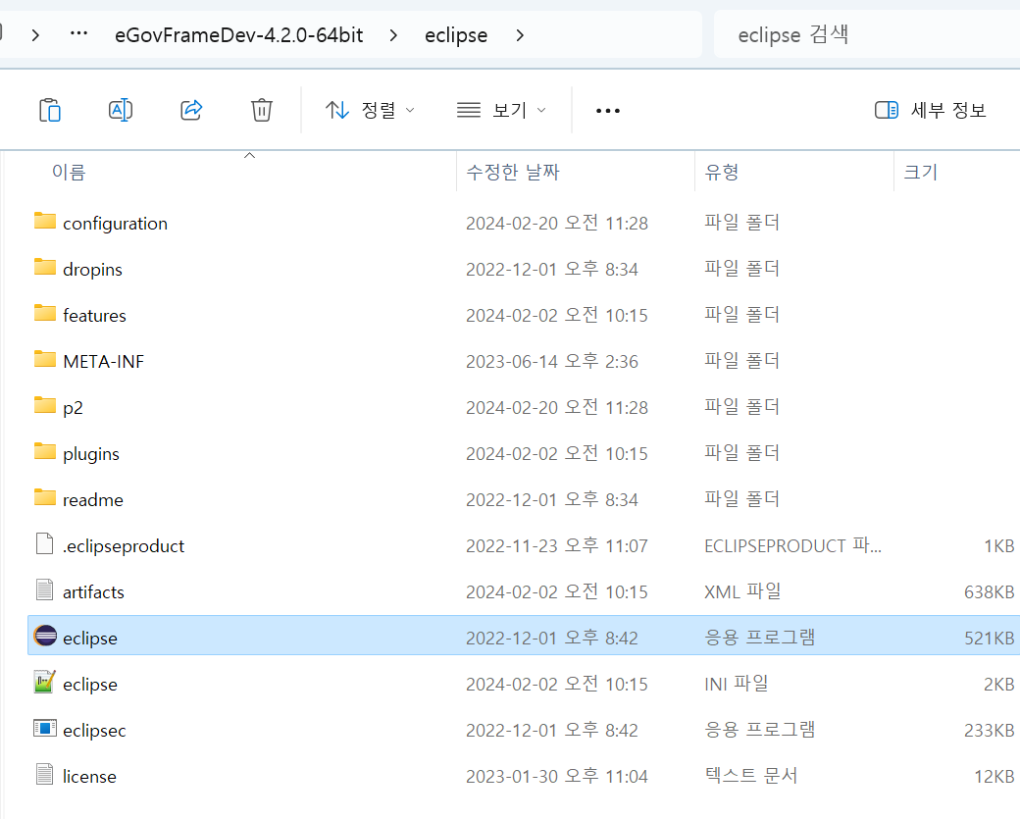Image resolution: width=1020 pixels, height=819 pixels.
Task: Select the eclipsec application icon
Action: click(44, 730)
